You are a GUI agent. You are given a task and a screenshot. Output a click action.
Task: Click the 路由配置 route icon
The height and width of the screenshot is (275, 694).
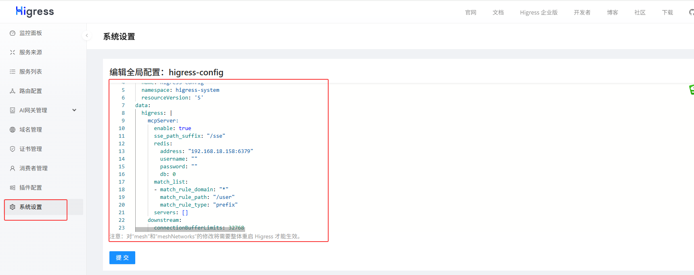coord(13,91)
